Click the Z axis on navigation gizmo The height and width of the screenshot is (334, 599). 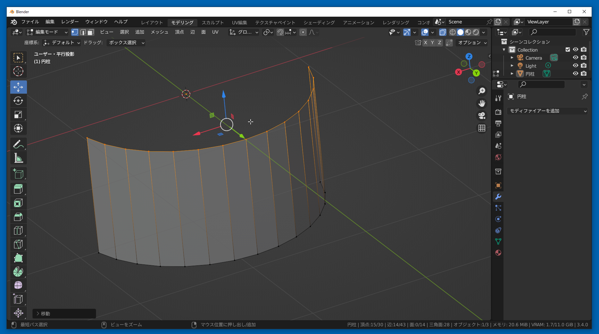tap(469, 57)
